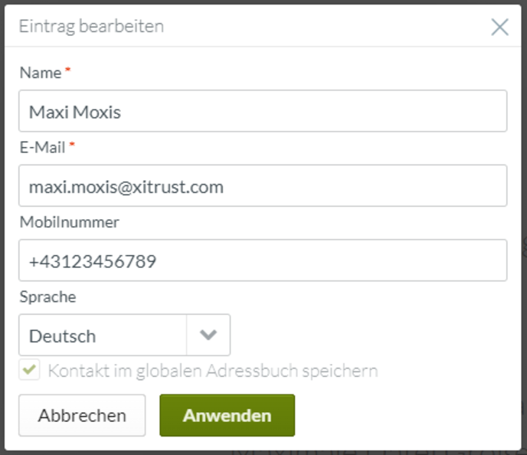Click the 'maxi.moxis@xitrust.com' text
Viewport: 527px width, 455px height.
tap(126, 187)
